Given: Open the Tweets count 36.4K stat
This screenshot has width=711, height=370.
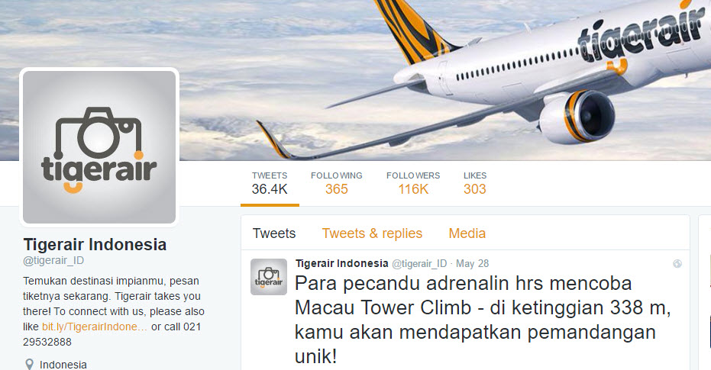Looking at the screenshot, I should click(270, 183).
